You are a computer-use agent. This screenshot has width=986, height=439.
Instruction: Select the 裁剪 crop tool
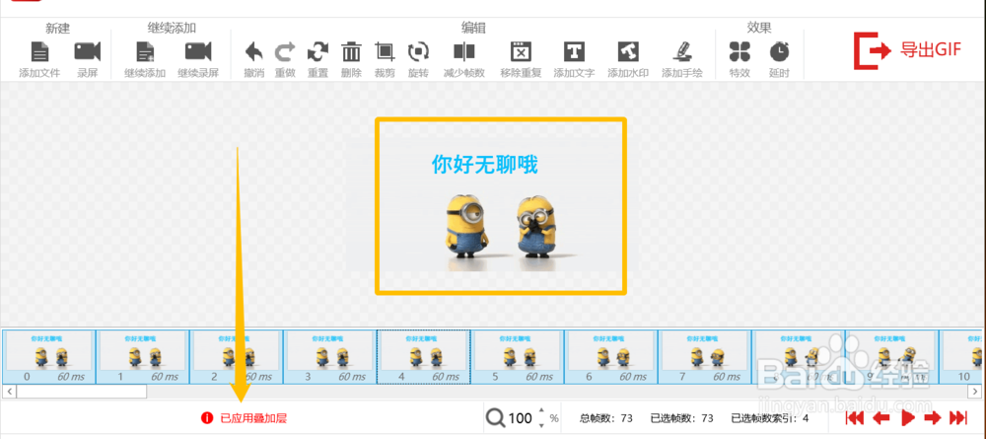point(385,51)
